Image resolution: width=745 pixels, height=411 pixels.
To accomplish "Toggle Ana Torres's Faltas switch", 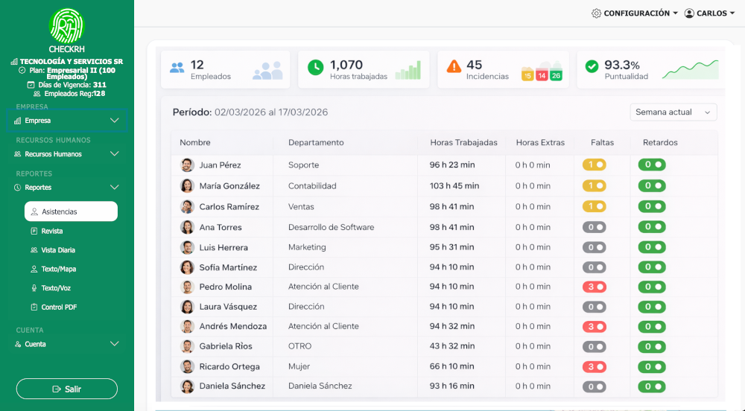I will 595,227.
